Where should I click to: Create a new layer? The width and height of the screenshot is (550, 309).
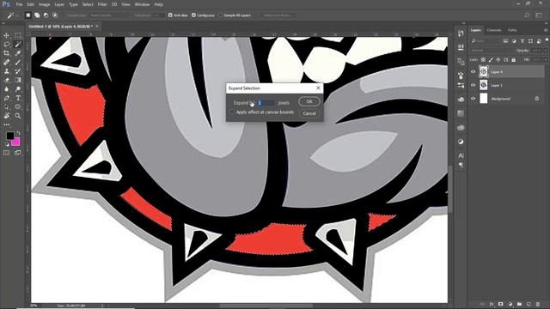pos(529,304)
